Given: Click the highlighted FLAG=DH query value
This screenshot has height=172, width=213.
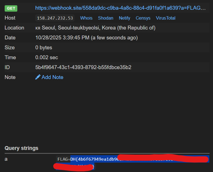Looking at the screenshot, I should tap(92, 159).
